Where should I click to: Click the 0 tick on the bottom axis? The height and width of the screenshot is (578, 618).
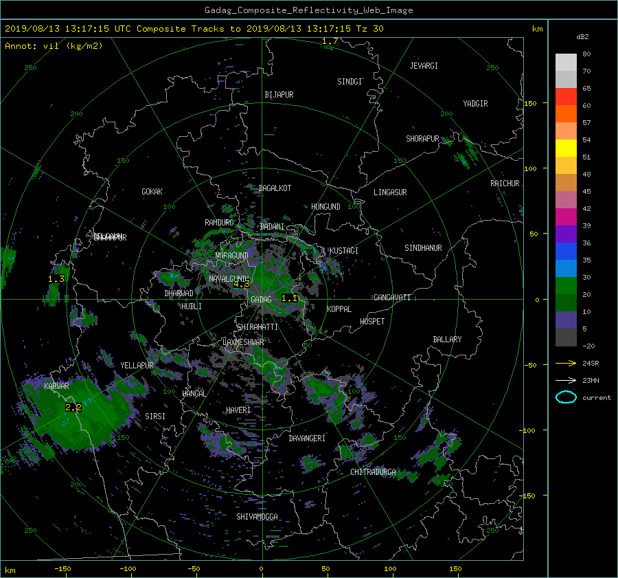click(261, 569)
